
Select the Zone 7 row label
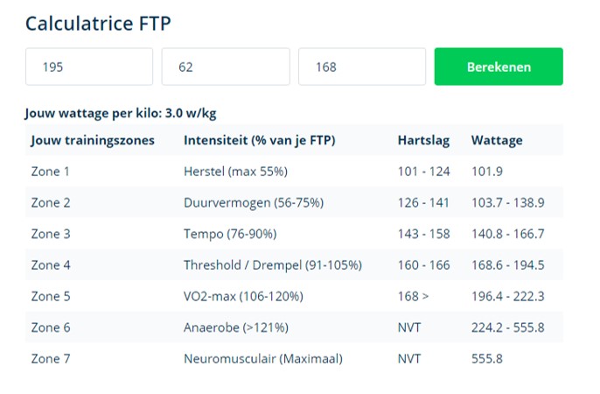pos(51,359)
